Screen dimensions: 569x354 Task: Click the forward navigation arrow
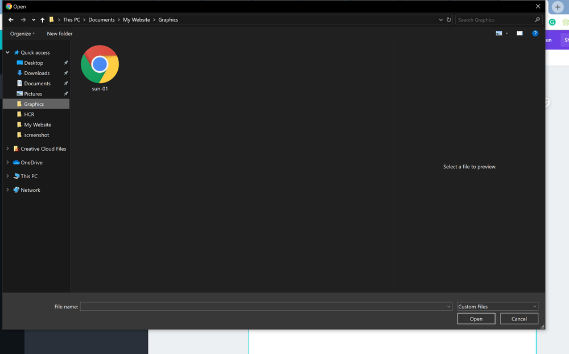[23, 19]
